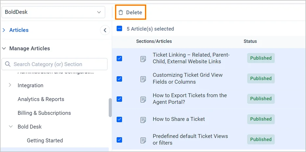Image resolution: width=306 pixels, height=152 pixels.
Task: Open the Articles menu link
Action: tap(19, 30)
